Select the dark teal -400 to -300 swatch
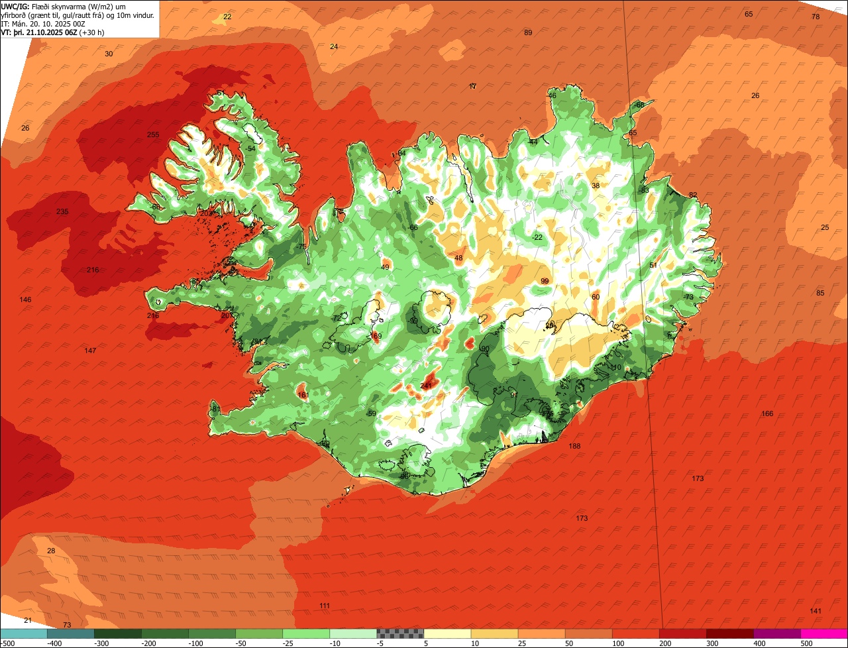This screenshot has width=848, height=648. pos(71,633)
